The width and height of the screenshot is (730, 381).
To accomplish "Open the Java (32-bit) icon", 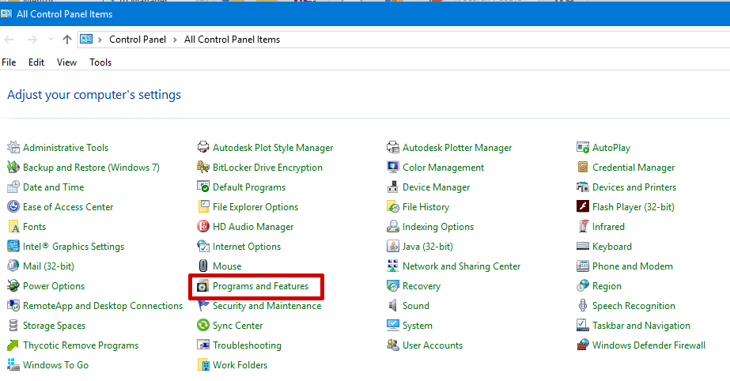I will 393,247.
